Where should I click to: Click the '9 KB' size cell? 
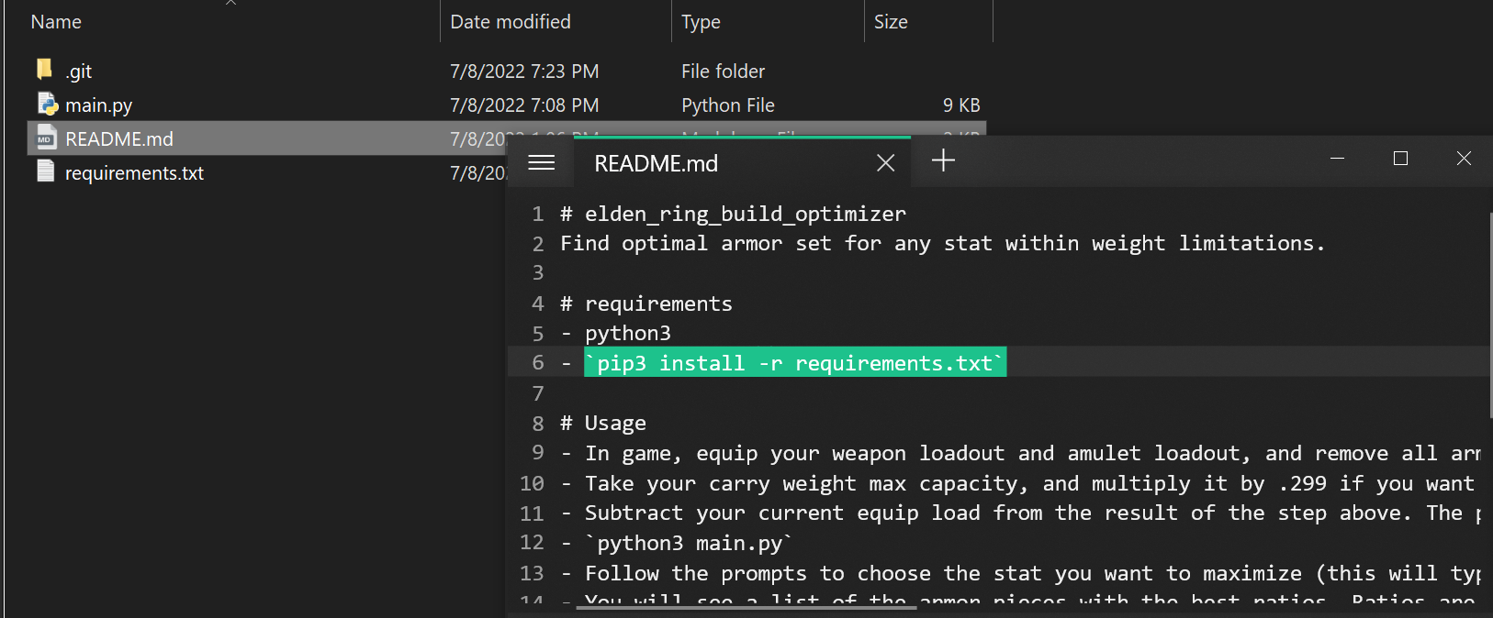(x=961, y=105)
